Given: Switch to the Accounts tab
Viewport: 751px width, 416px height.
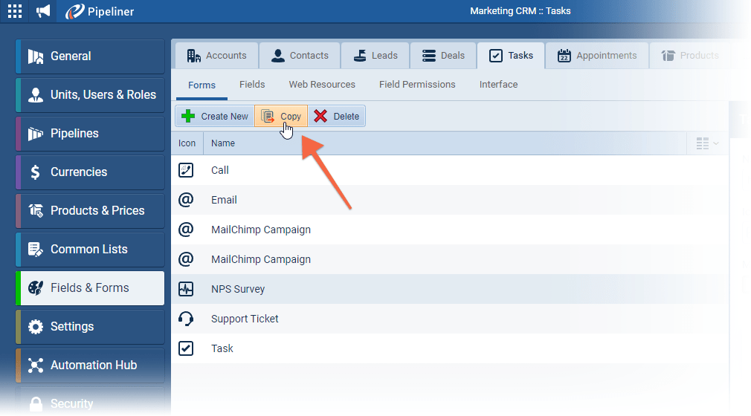Looking at the screenshot, I should [x=216, y=56].
